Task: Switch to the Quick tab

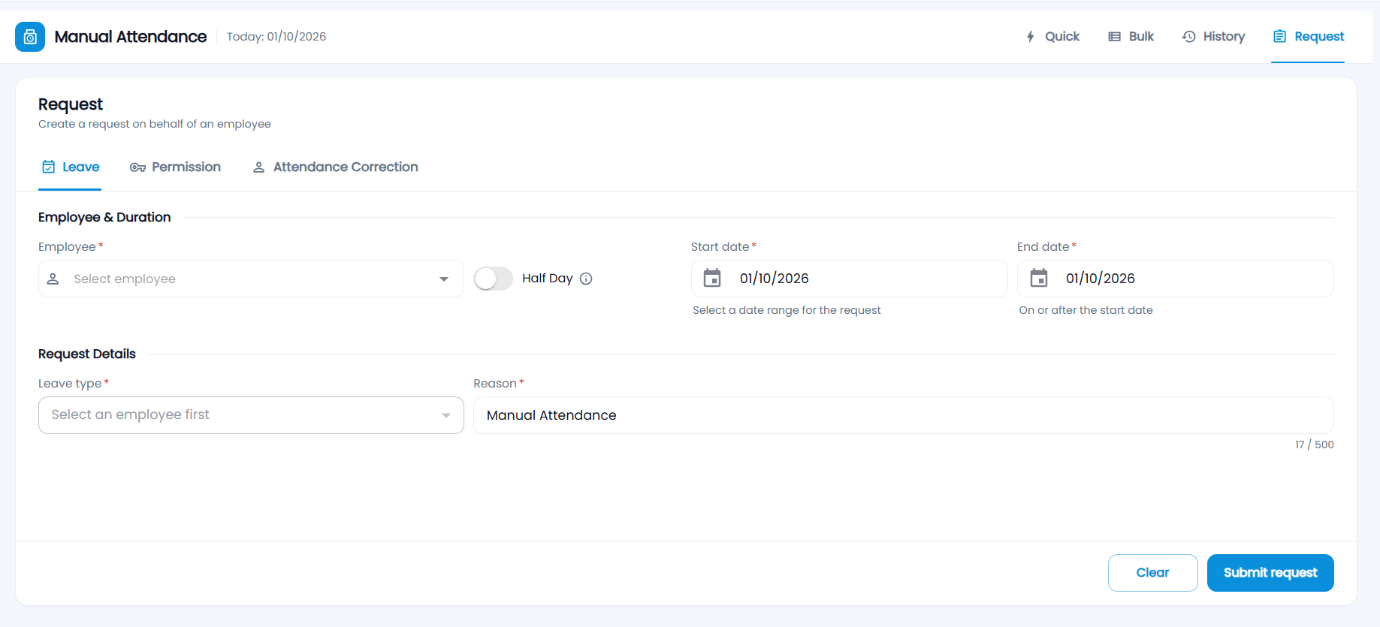Action: click(1052, 37)
